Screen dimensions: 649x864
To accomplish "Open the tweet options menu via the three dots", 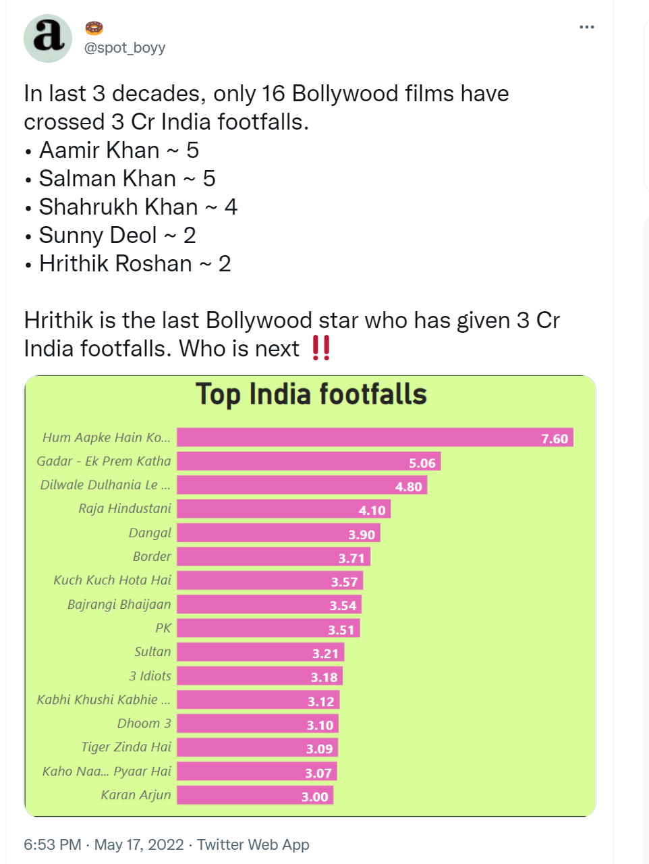I will tap(586, 26).
